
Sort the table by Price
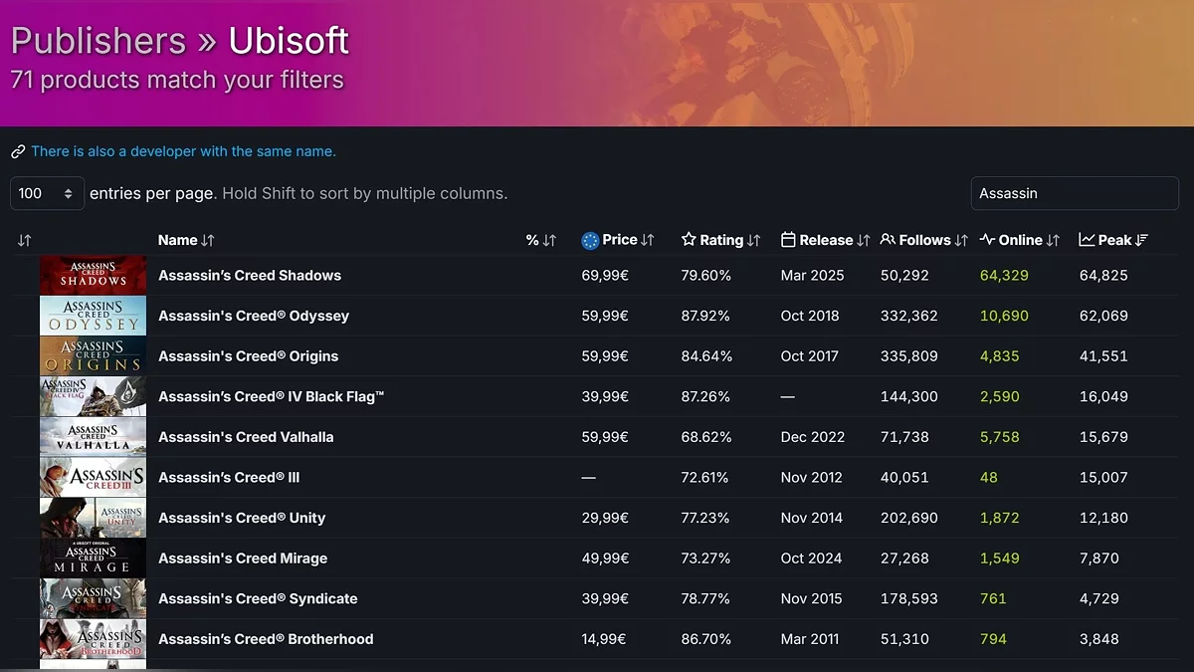tap(619, 240)
